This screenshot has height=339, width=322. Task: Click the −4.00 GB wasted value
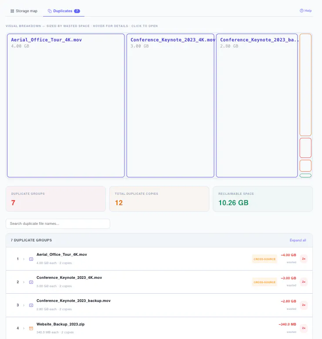(288, 255)
